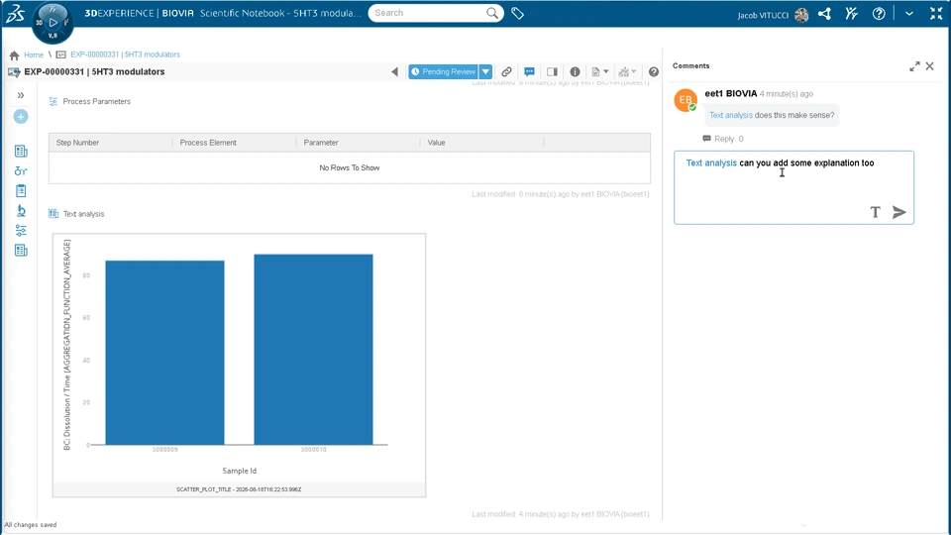Open EXP-00000331 breadcrumb link
951x535 pixels.
[125, 54]
